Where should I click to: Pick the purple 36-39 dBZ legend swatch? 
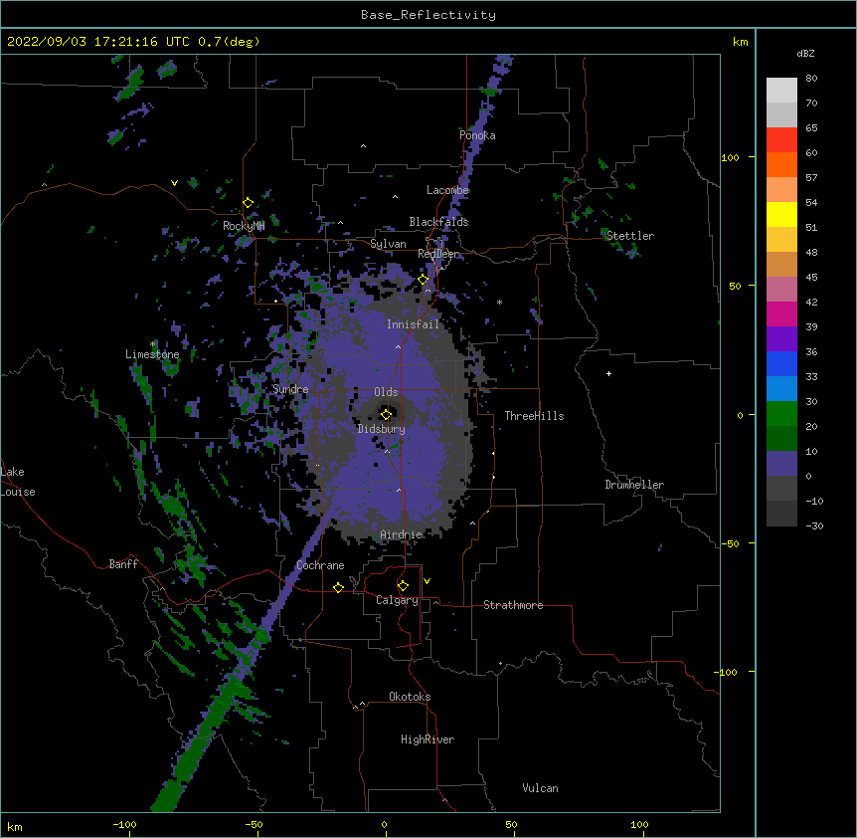781,339
